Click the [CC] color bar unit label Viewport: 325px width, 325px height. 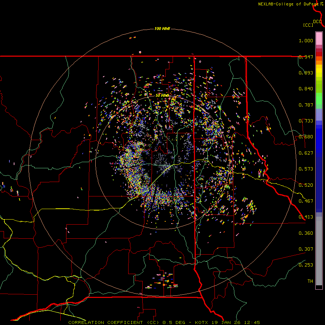coord(308,25)
